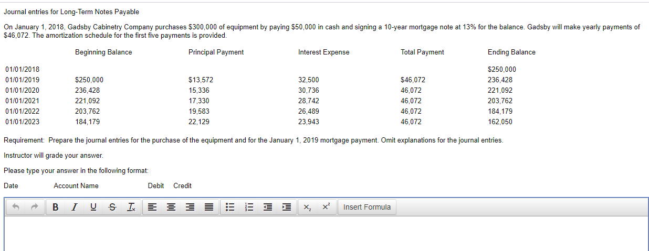Click the 01/01/2020 date row

click(22, 90)
